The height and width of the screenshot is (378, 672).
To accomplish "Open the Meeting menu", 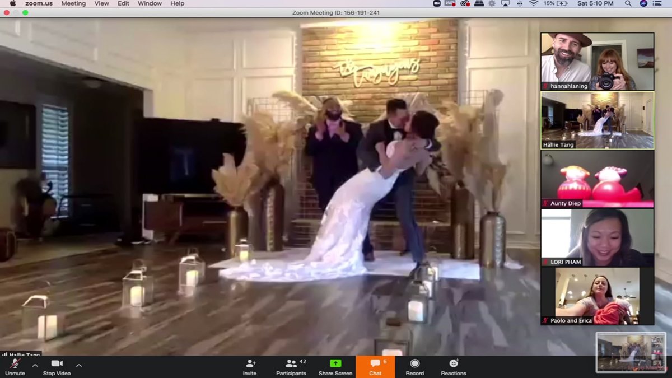I will coord(73,3).
